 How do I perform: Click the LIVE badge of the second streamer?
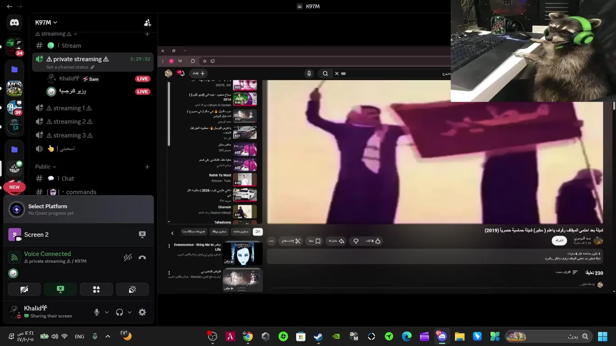[142, 91]
